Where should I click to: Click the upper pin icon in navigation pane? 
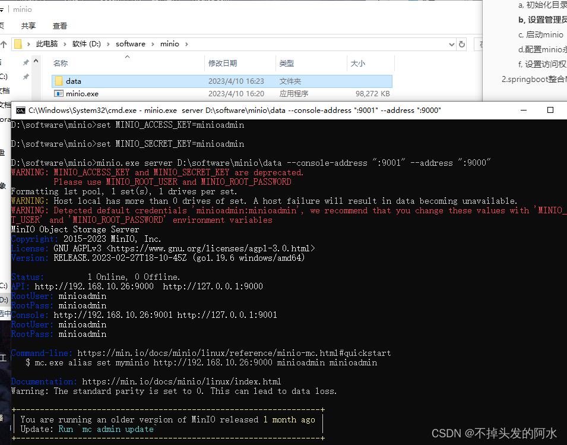[x=26, y=62]
